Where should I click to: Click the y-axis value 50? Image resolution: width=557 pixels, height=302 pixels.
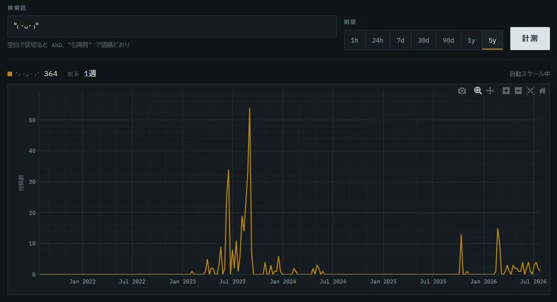[x=32, y=120]
